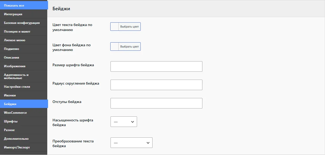The width and height of the screenshot is (325, 155).
Task: Click the «Бейджи» section heading
Action: 61,9
